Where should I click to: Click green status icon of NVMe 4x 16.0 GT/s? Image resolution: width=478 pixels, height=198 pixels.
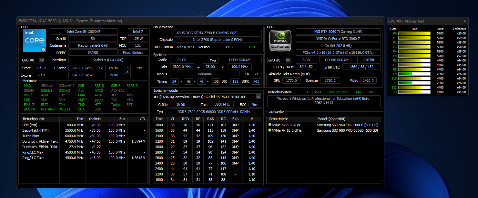point(270,130)
